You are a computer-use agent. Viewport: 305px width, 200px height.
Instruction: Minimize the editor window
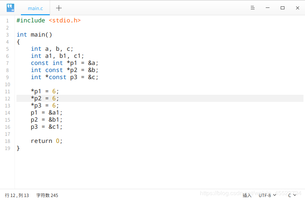coord(268,8)
